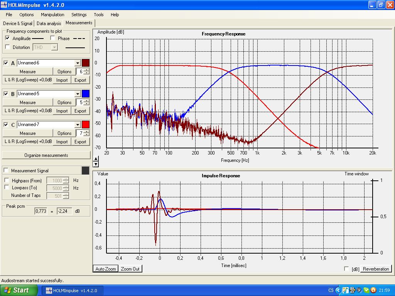The image size is (395, 296).
Task: Hide measurement B via its checkbox
Action: click(x=6, y=94)
